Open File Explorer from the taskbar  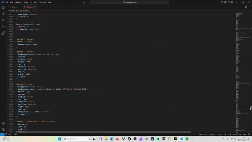106,139
